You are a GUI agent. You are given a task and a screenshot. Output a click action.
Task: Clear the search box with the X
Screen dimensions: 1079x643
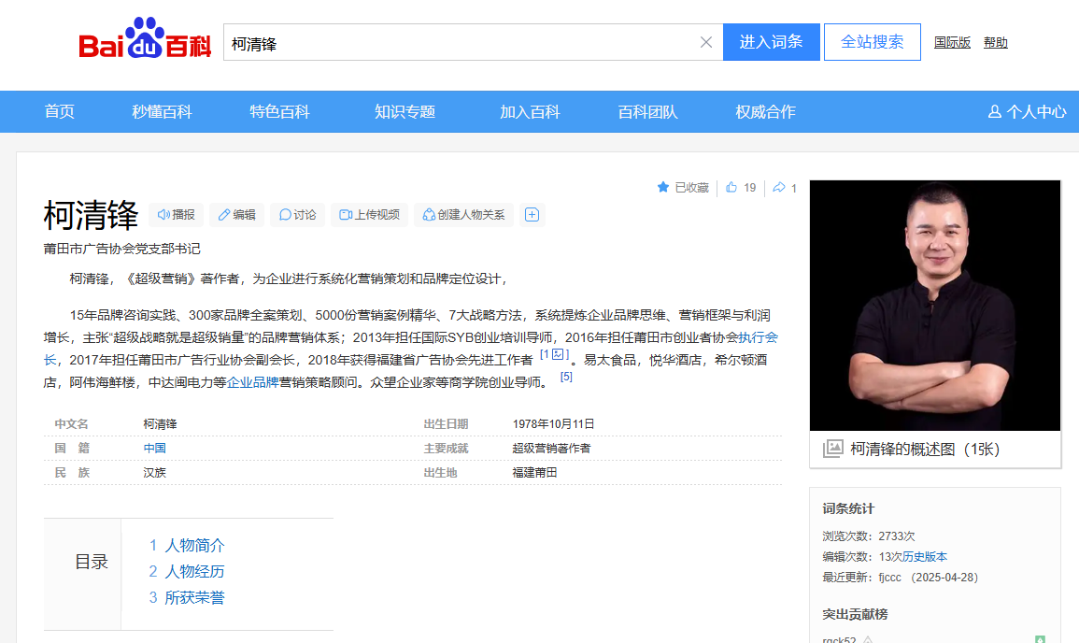[x=706, y=41]
